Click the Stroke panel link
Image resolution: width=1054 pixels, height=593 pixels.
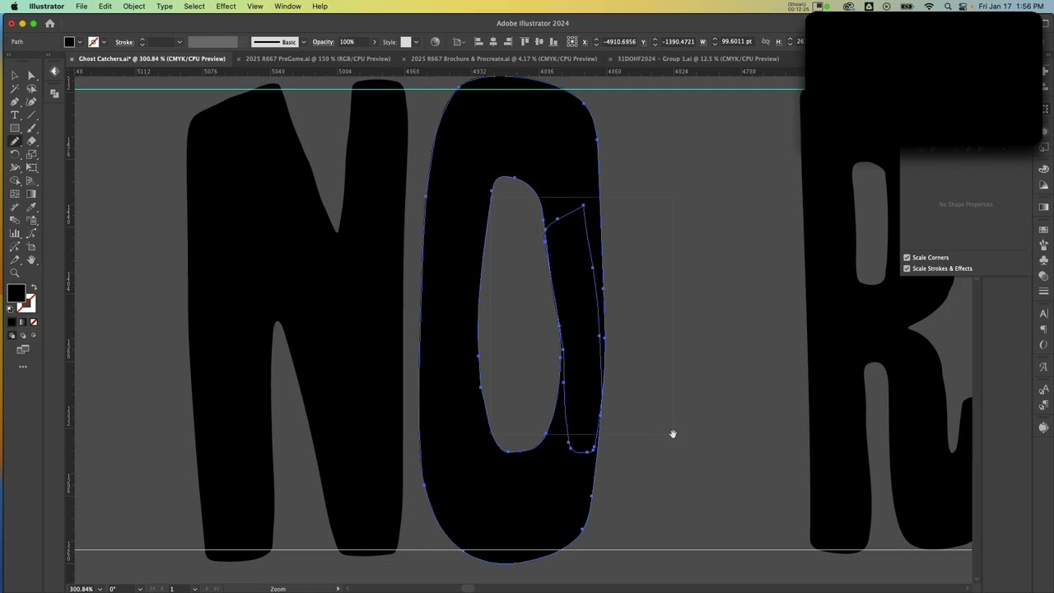(124, 42)
